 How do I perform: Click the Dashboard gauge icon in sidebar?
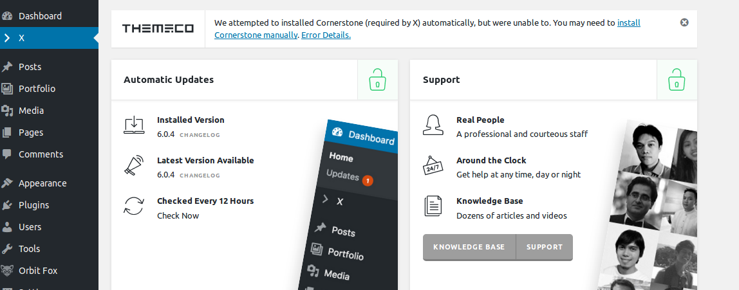point(7,15)
